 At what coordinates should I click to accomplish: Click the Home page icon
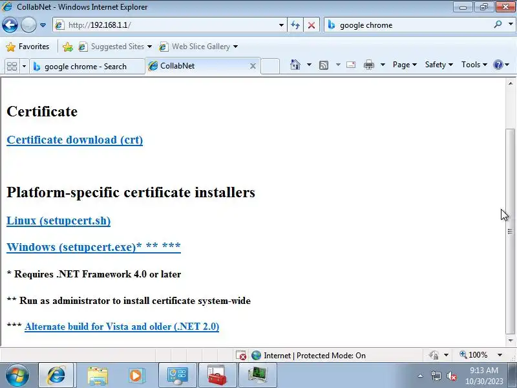pos(295,65)
